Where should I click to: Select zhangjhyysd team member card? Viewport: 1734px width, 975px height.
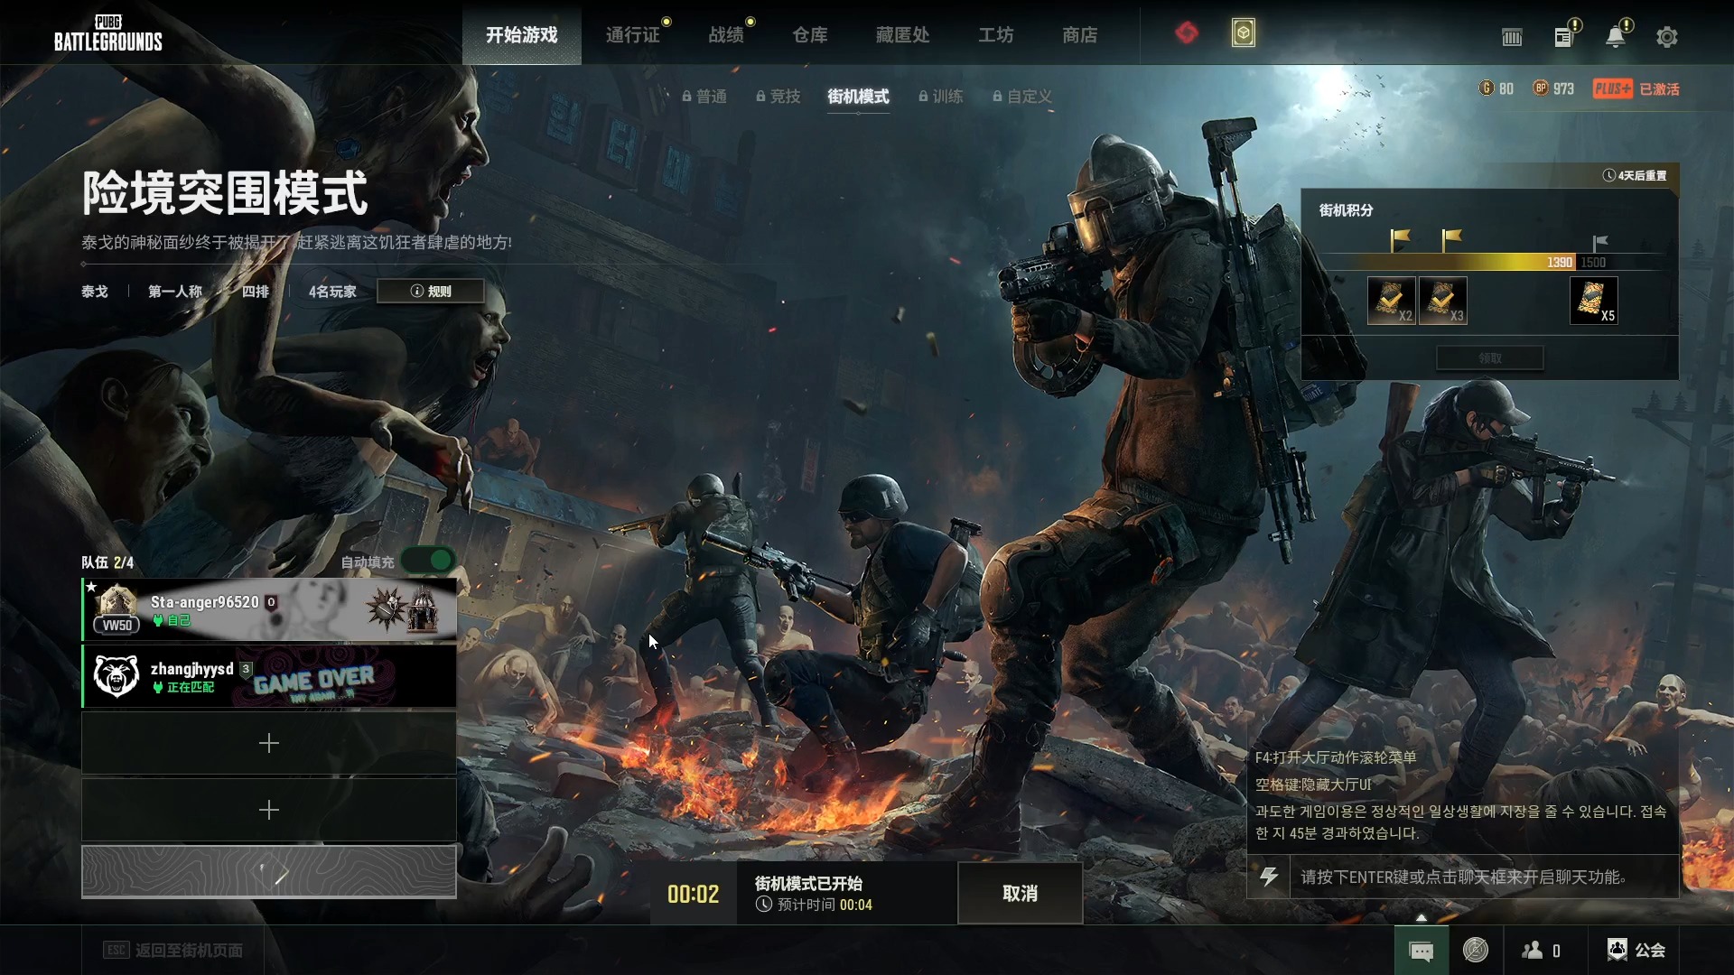[269, 676]
